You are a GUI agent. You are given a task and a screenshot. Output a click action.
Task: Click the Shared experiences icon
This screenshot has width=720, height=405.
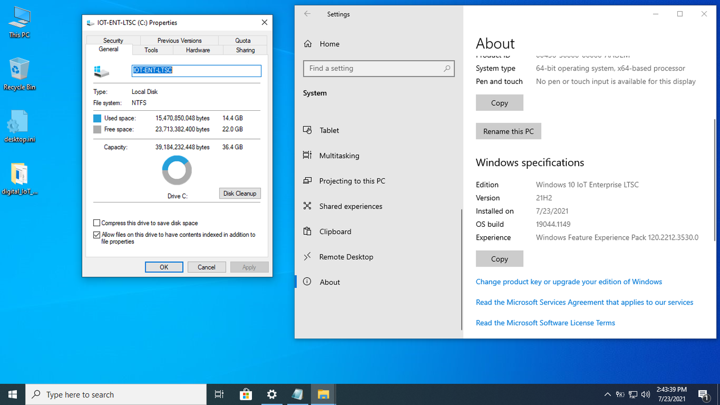point(307,206)
